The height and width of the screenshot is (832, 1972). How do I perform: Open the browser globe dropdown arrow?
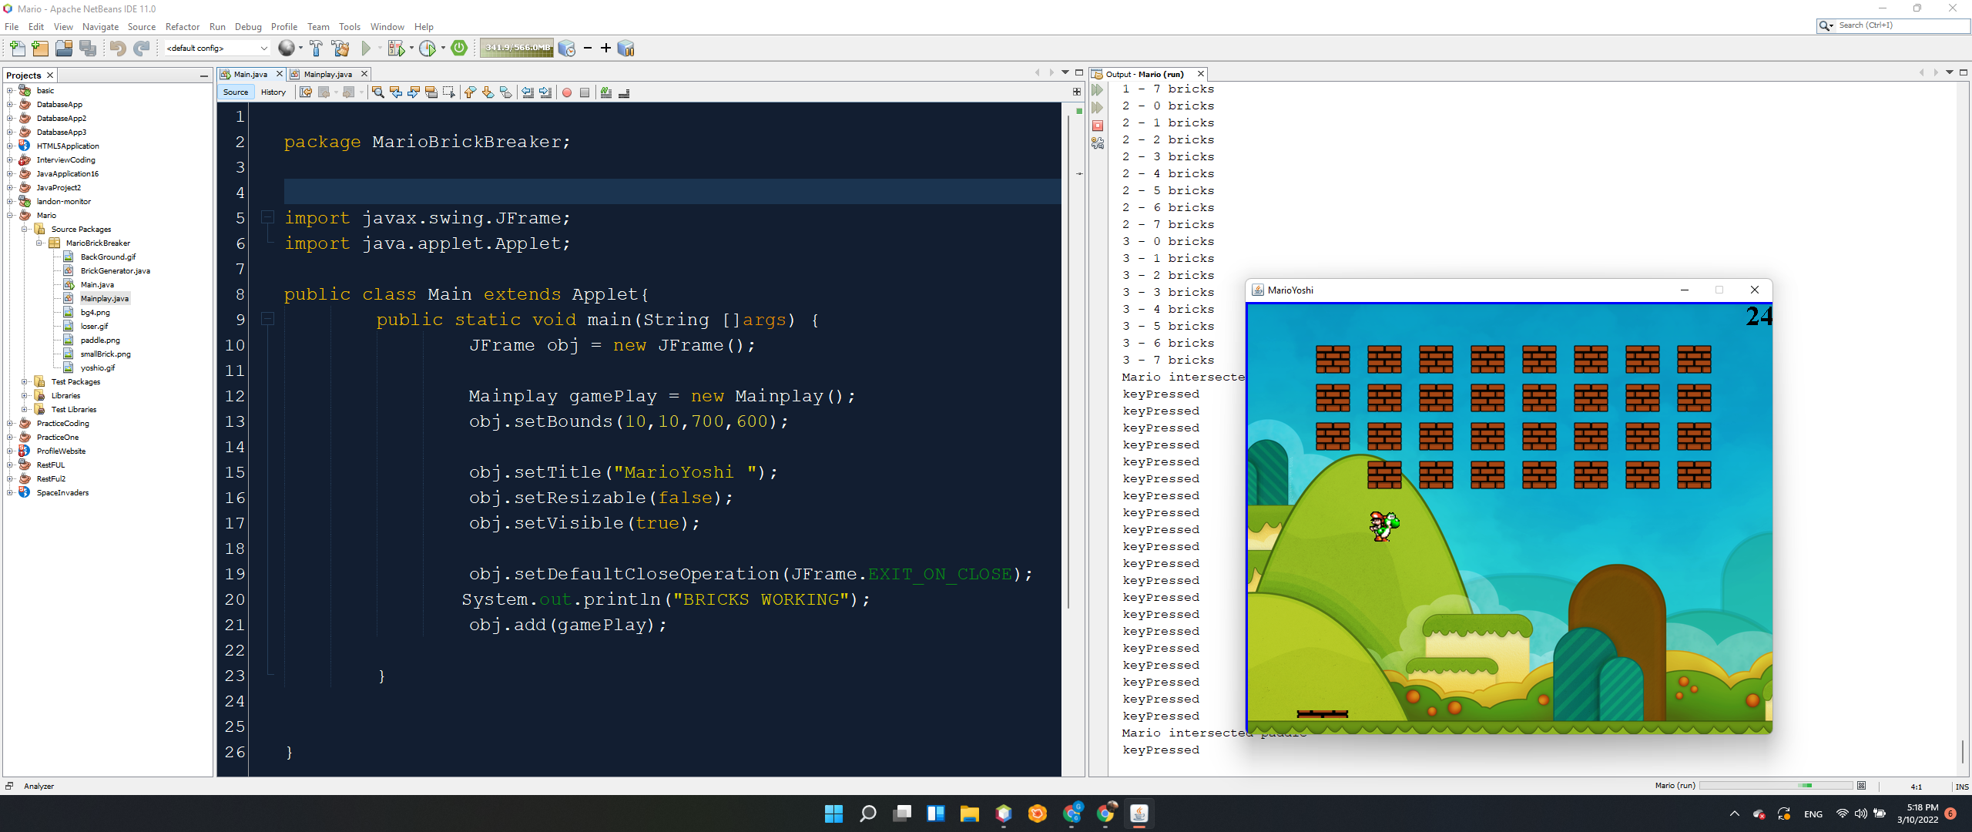300,49
